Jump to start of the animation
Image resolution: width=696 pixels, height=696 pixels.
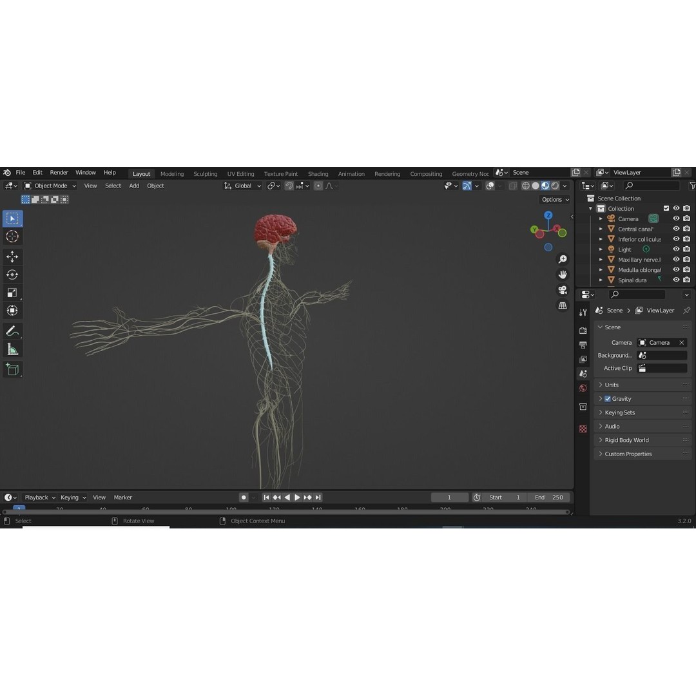(x=266, y=497)
